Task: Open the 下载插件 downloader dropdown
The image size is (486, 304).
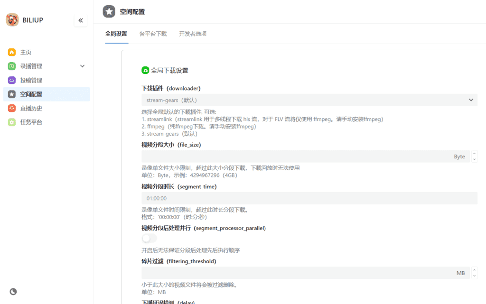Action: (x=309, y=100)
